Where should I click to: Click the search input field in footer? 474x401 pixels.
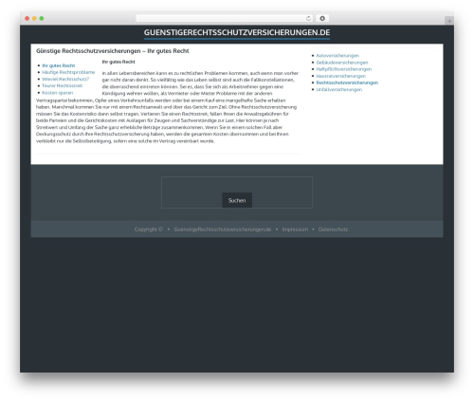click(x=237, y=185)
